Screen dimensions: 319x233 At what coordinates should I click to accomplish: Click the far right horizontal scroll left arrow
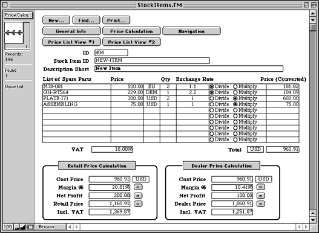pos(299,227)
